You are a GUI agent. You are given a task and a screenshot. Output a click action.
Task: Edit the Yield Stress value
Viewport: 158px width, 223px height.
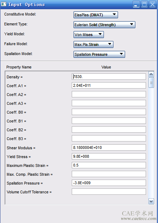[x=109, y=156]
